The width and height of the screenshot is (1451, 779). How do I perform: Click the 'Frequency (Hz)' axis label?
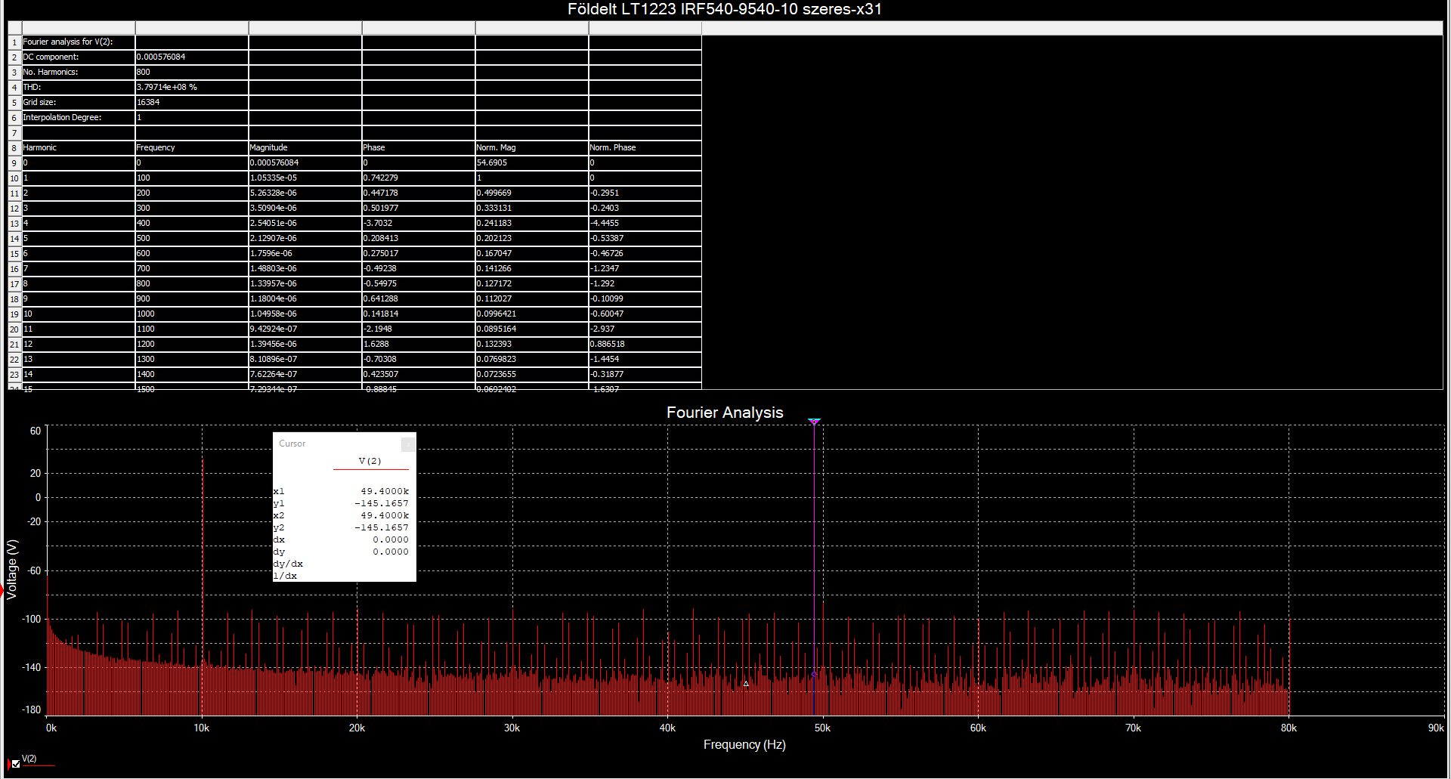point(744,744)
